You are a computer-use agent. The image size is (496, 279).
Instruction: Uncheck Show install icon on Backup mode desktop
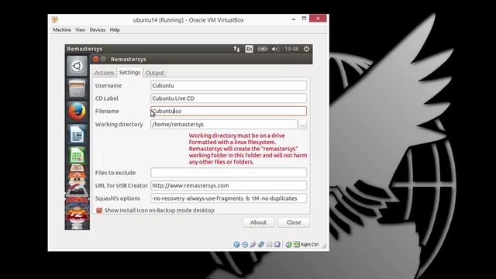pyautogui.click(x=99, y=210)
